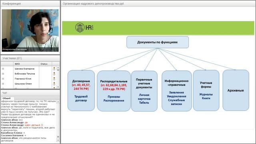Screen dimensions: 256x144
Task: Click grey square marker beside Шишкина row
Action: click(3, 84)
